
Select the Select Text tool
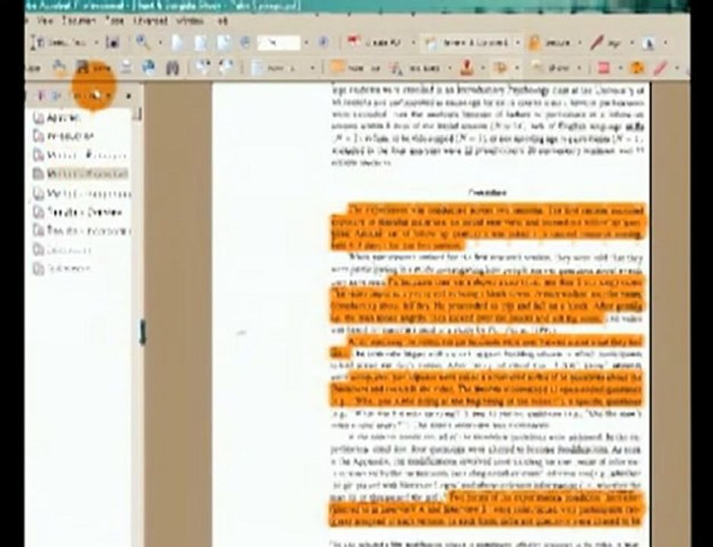58,43
